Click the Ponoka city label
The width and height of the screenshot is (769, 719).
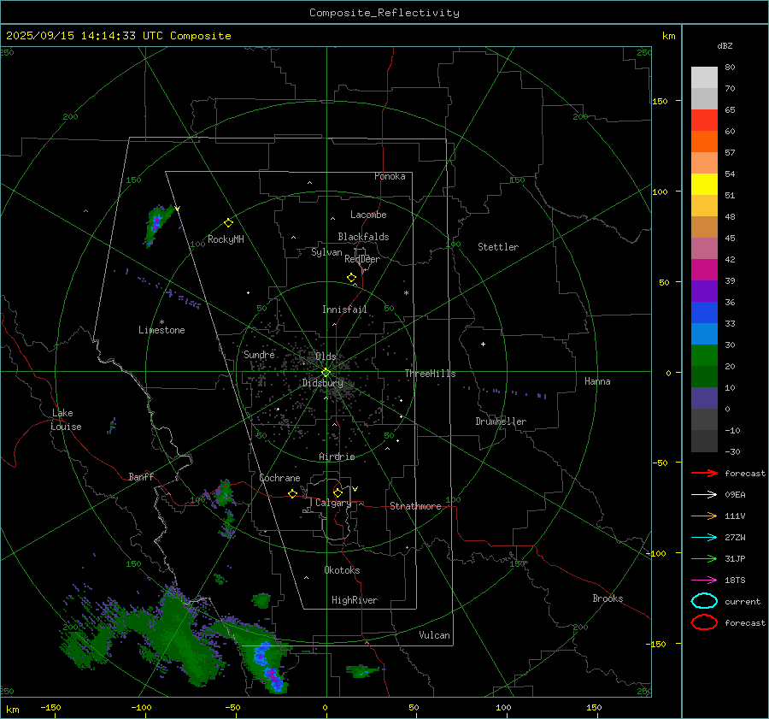coord(390,176)
